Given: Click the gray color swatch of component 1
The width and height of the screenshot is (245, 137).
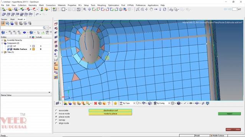Looking at the screenshot, I should (33, 46).
